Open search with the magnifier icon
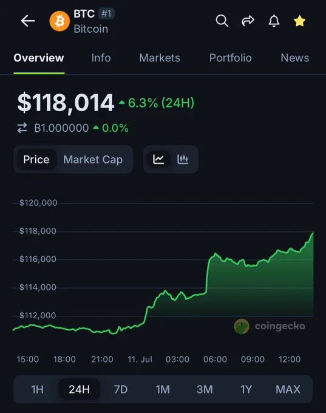The width and height of the screenshot is (326, 413). [222, 21]
